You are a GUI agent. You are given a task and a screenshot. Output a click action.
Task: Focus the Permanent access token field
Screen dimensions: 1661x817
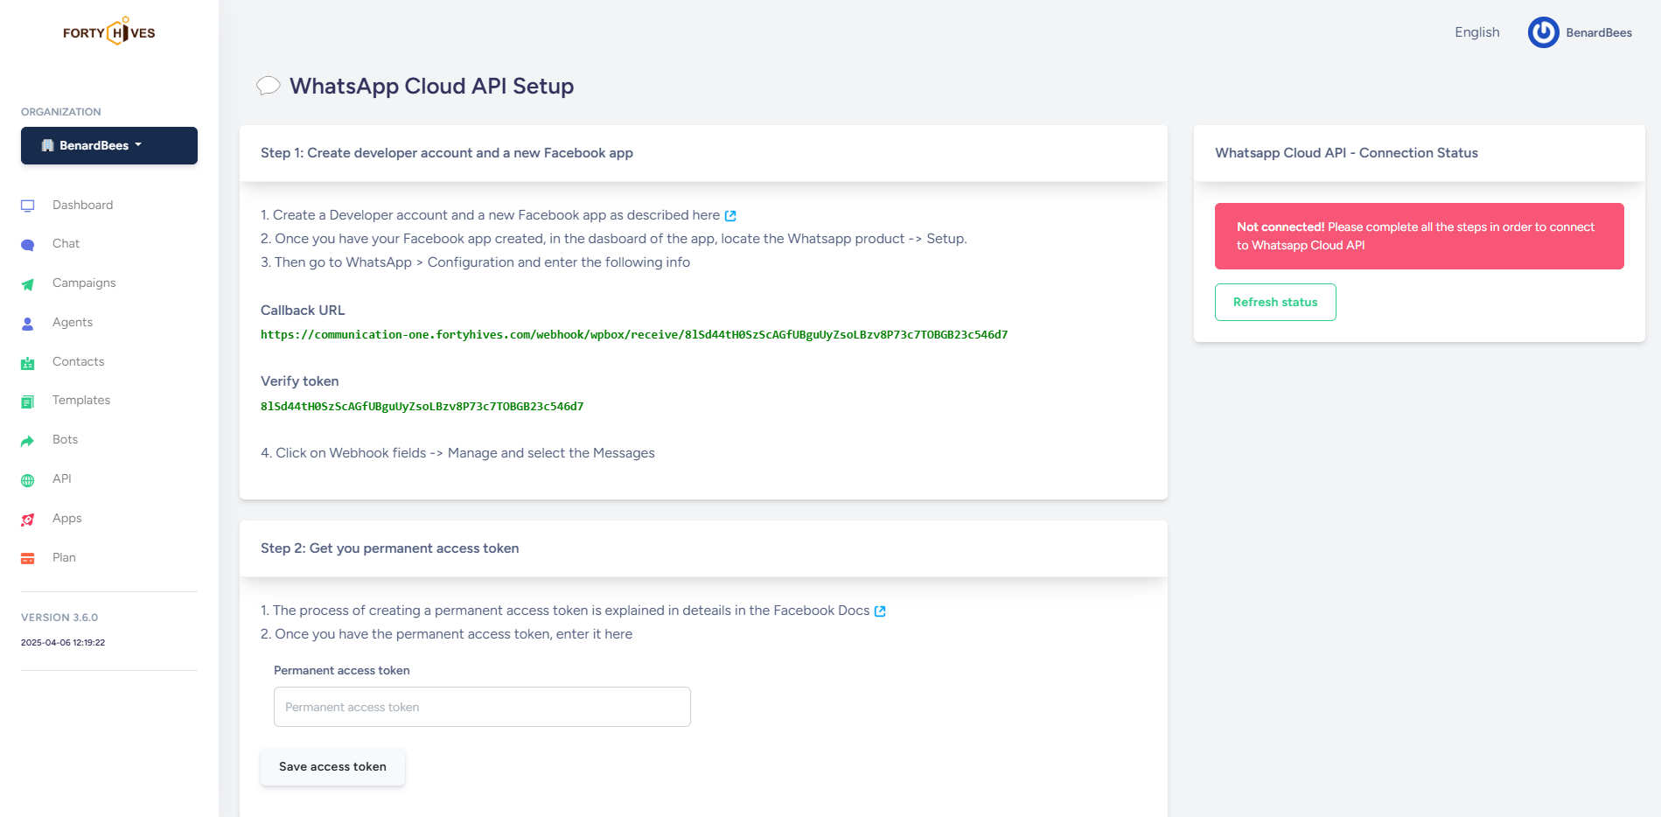click(482, 707)
